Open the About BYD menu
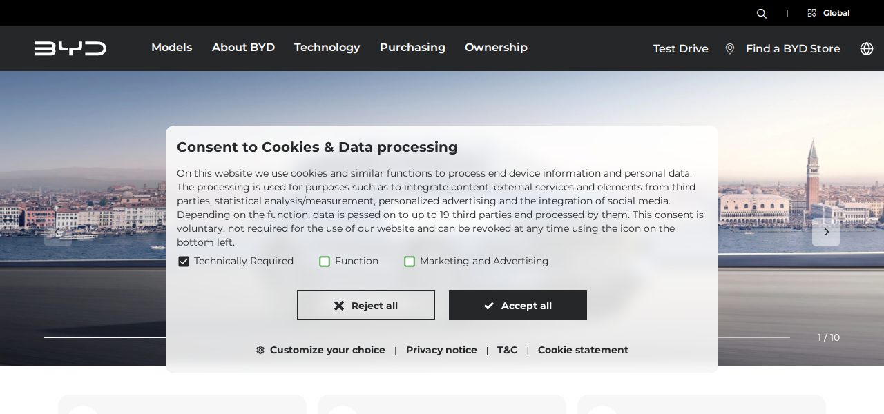 (243, 48)
